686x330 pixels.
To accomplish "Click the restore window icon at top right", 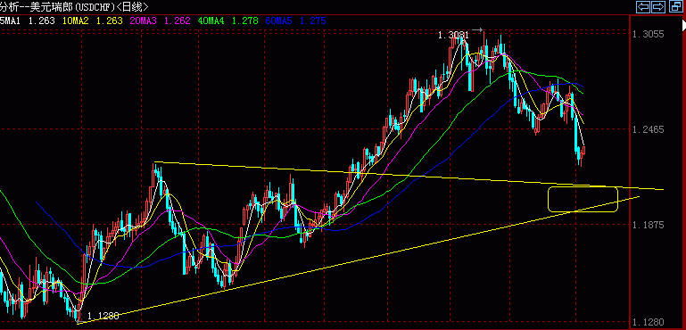I will [x=675, y=6].
